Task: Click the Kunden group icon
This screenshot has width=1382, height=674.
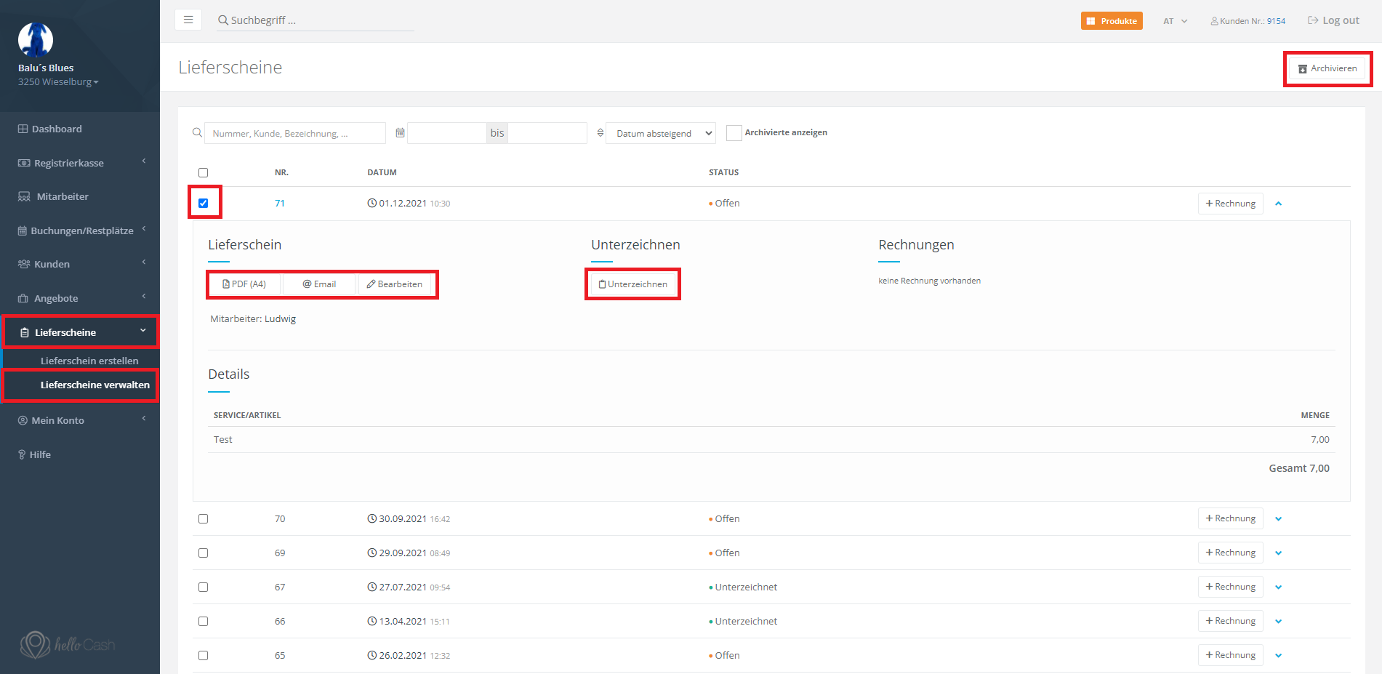Action: 24,264
